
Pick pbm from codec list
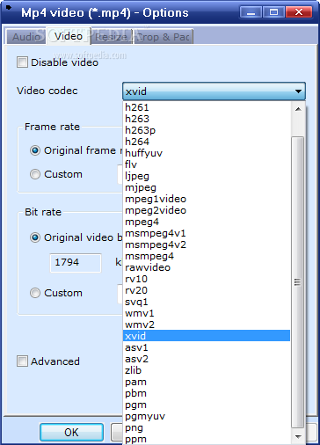click(207, 393)
